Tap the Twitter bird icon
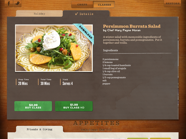The width and height of the screenshot is (186, 139). pyautogui.click(x=17, y=4)
